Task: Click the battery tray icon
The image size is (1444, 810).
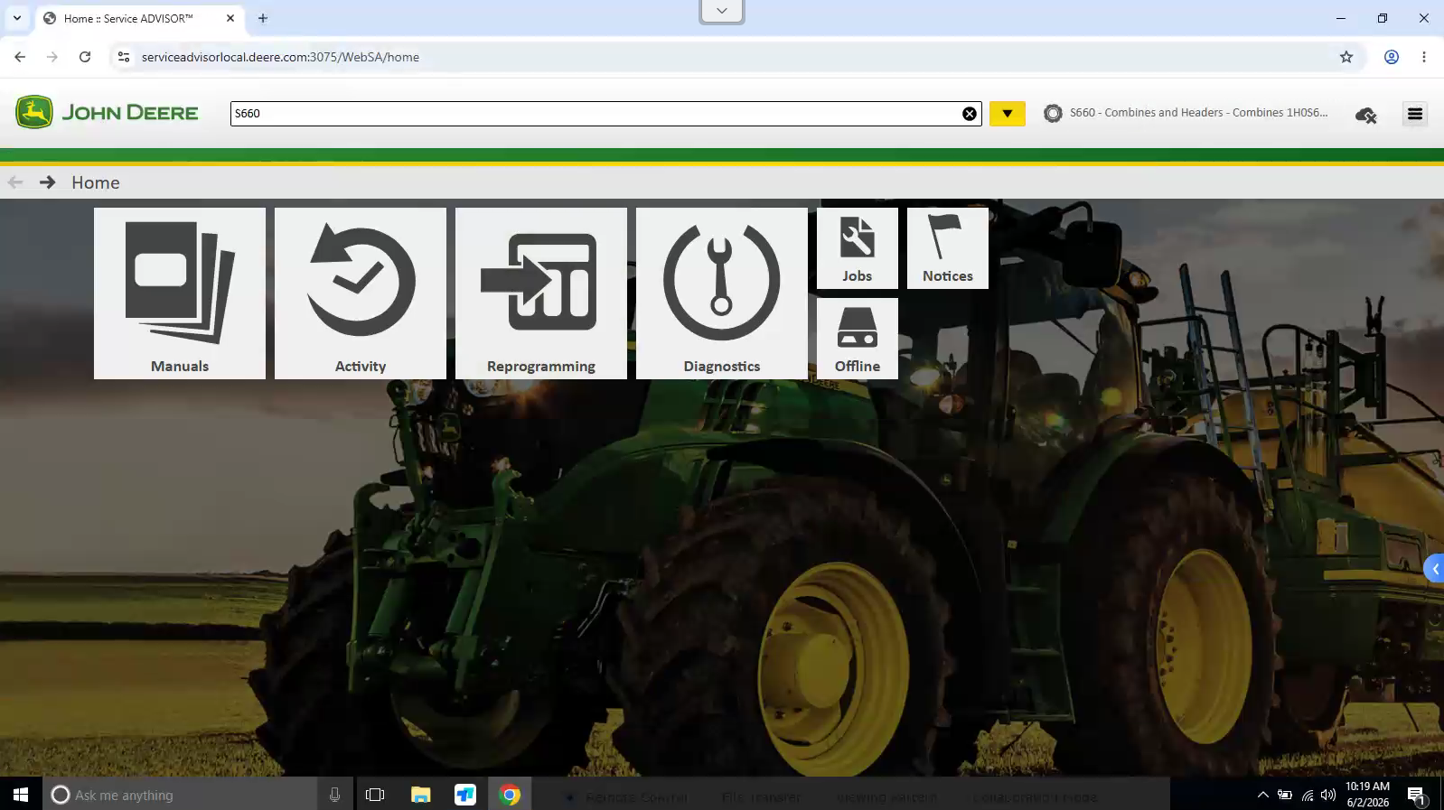Action: pyautogui.click(x=1285, y=795)
